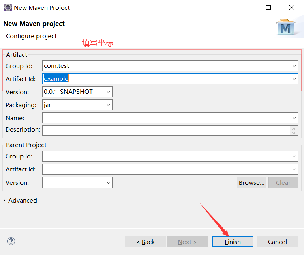Click the Eclipse icon in title bar
The width and height of the screenshot is (304, 255).
pyautogui.click(x=8, y=8)
